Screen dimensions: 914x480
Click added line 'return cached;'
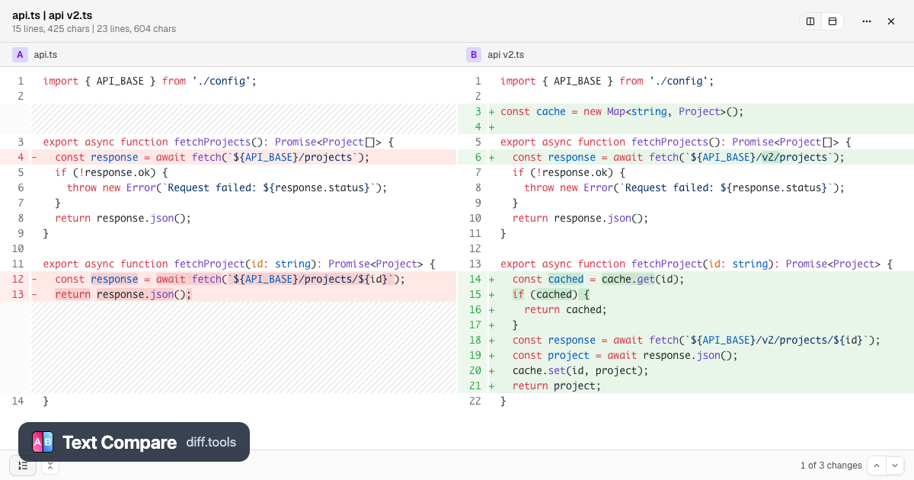[565, 309]
